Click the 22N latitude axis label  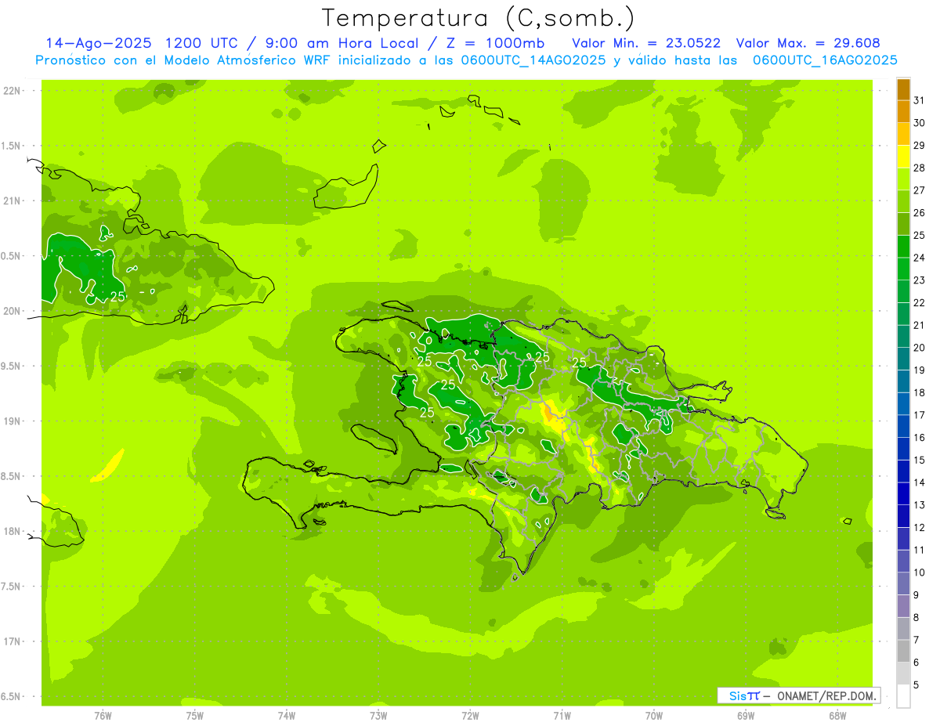13,91
